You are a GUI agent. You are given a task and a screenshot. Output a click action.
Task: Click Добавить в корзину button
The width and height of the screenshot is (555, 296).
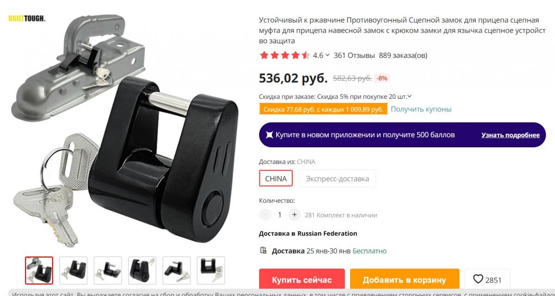(404, 280)
